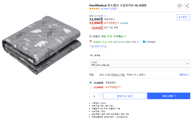The width and height of the screenshot is (193, 123).
Task: Click the delivery truck icon
Action: point(144,42)
